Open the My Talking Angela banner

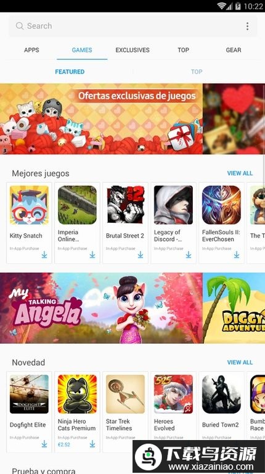(x=101, y=308)
